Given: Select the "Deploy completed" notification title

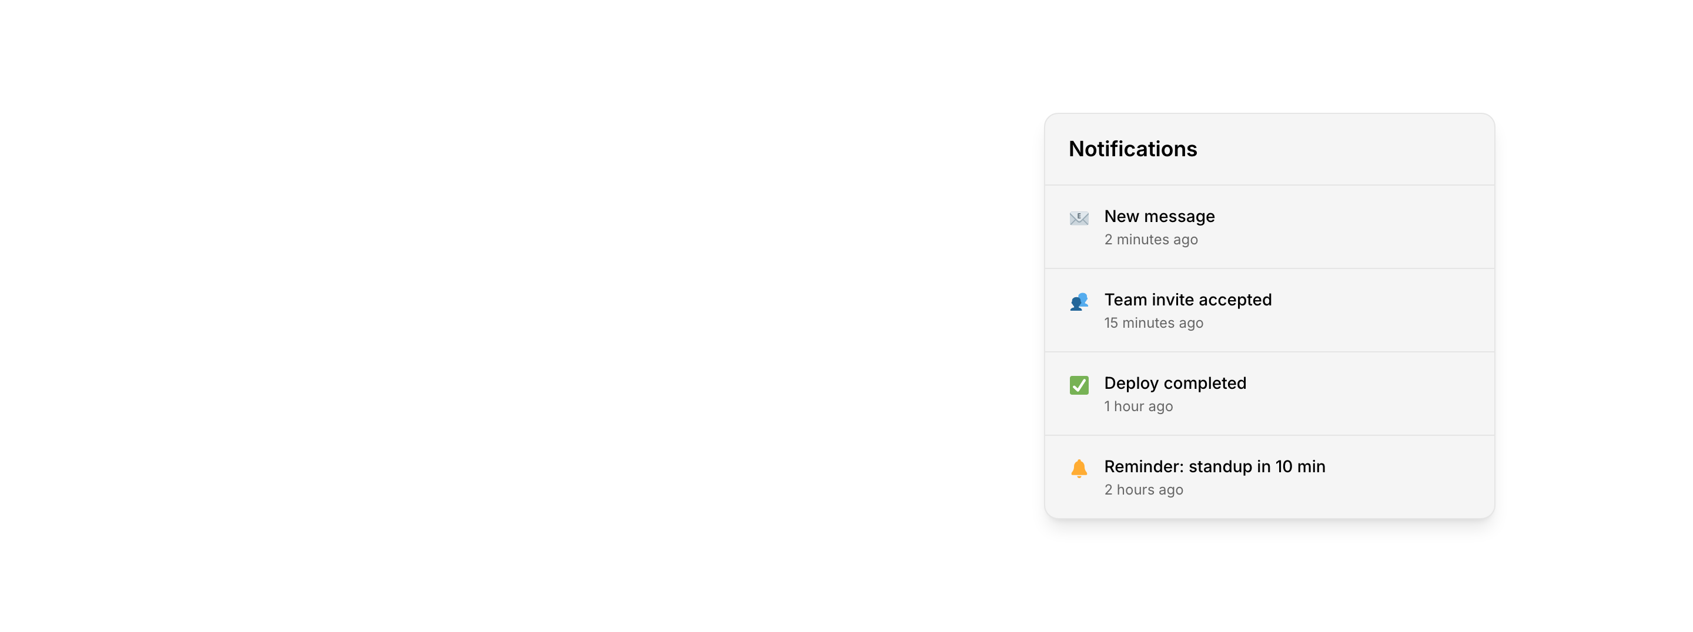Looking at the screenshot, I should tap(1175, 383).
